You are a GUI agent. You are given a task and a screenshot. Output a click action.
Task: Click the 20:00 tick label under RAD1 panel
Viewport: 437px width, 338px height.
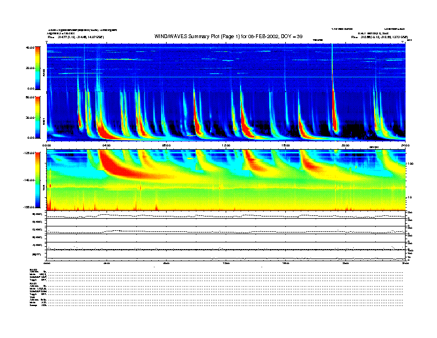coord(345,145)
